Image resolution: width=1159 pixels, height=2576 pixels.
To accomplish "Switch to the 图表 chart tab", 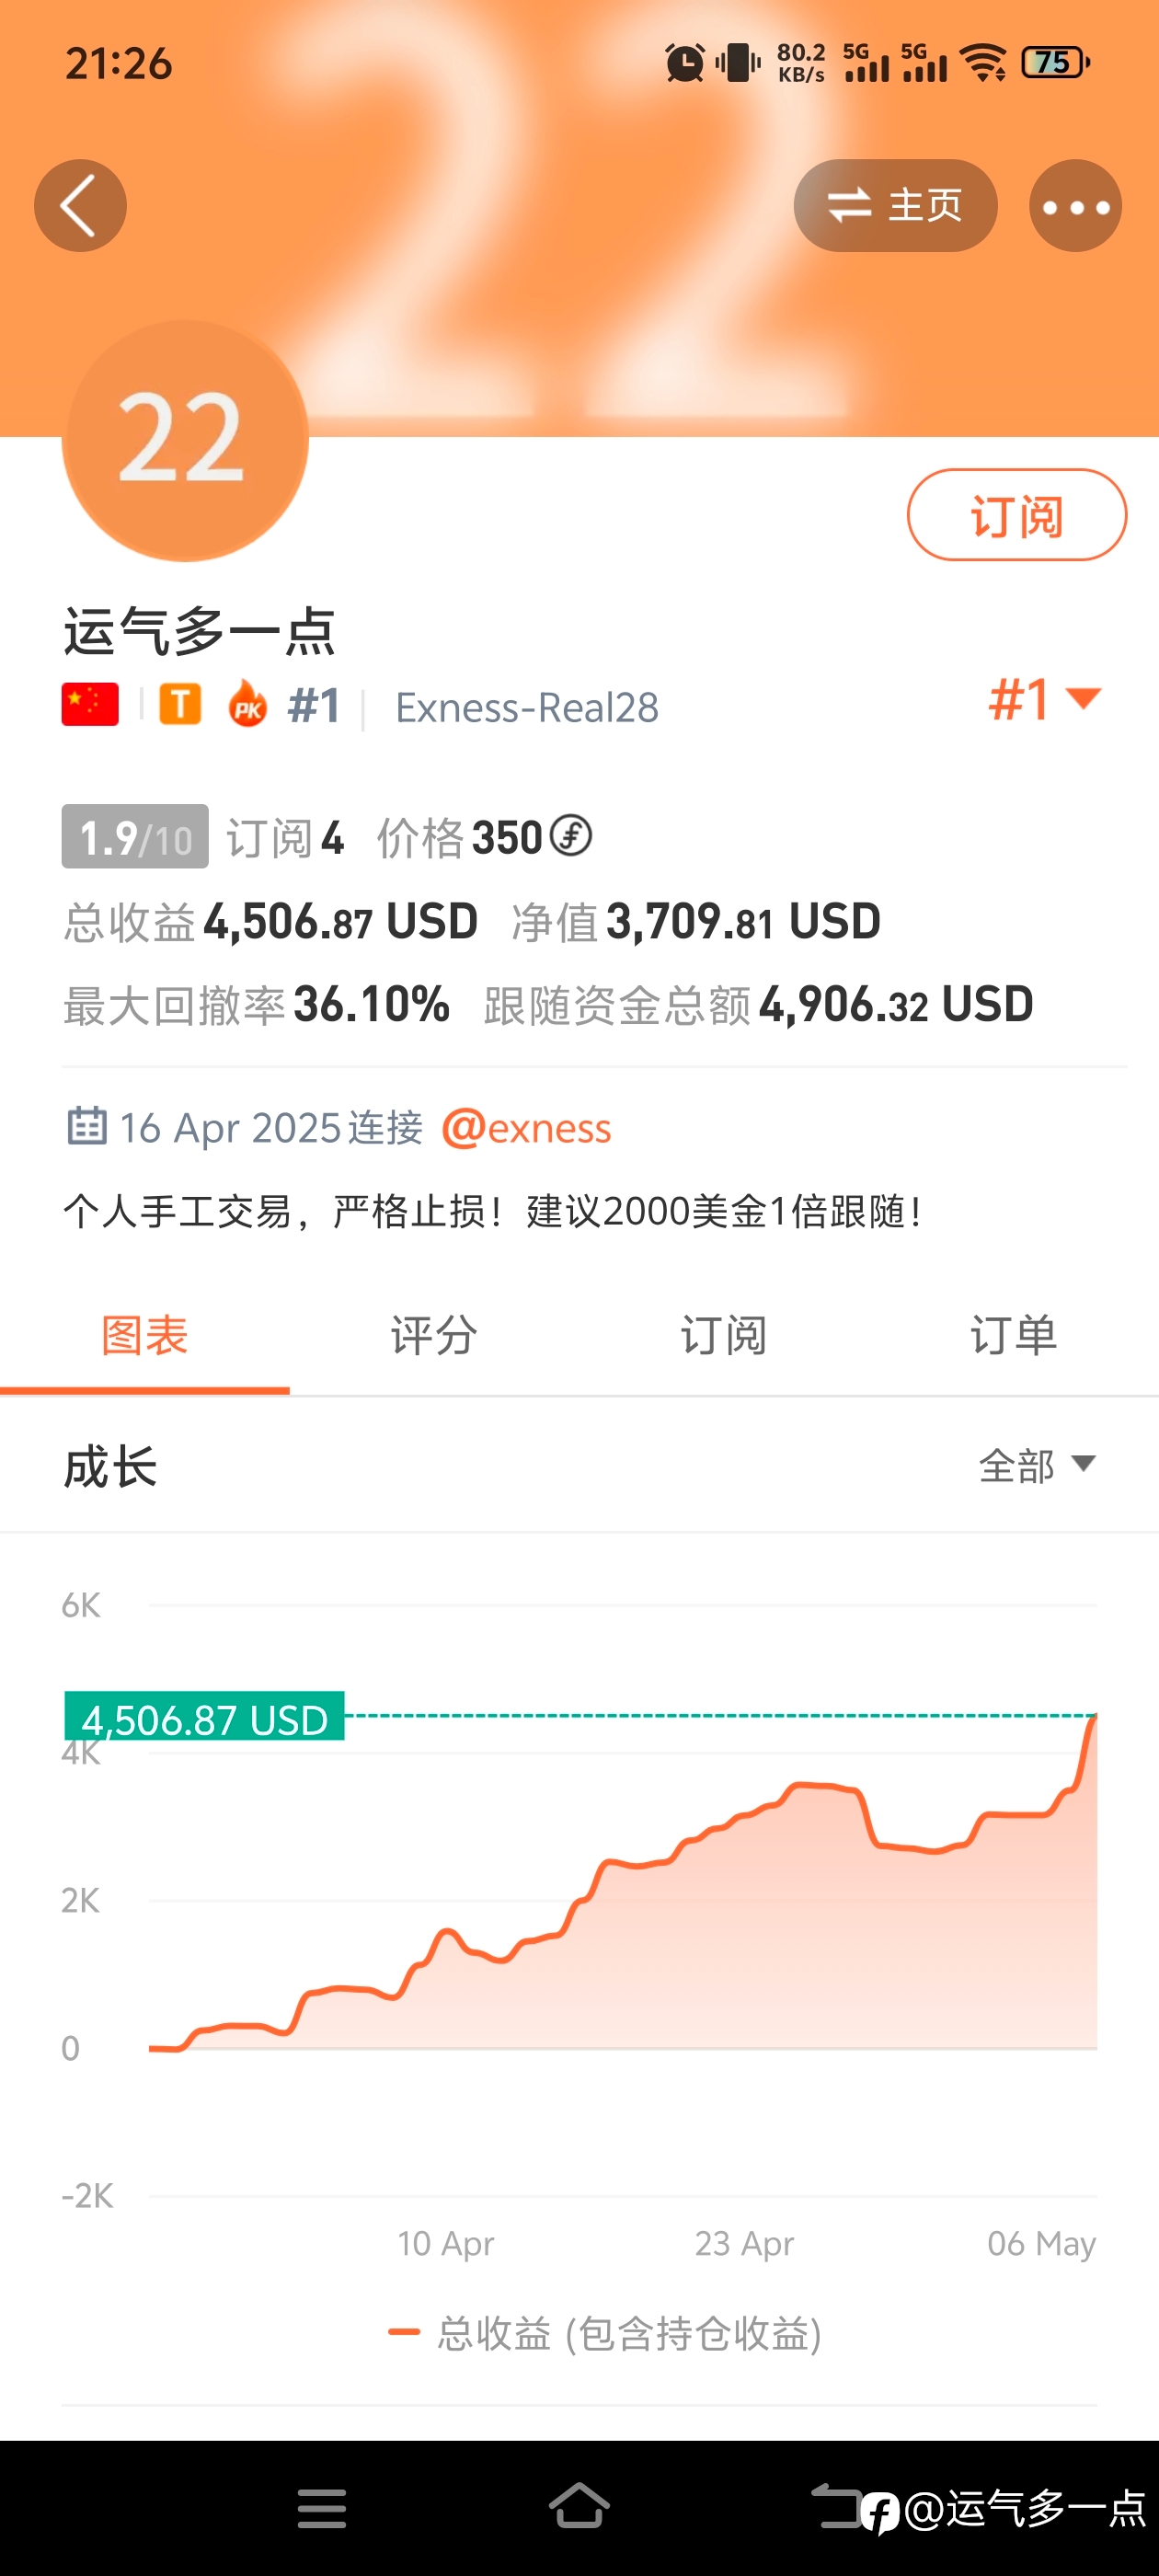I will 145,1335.
